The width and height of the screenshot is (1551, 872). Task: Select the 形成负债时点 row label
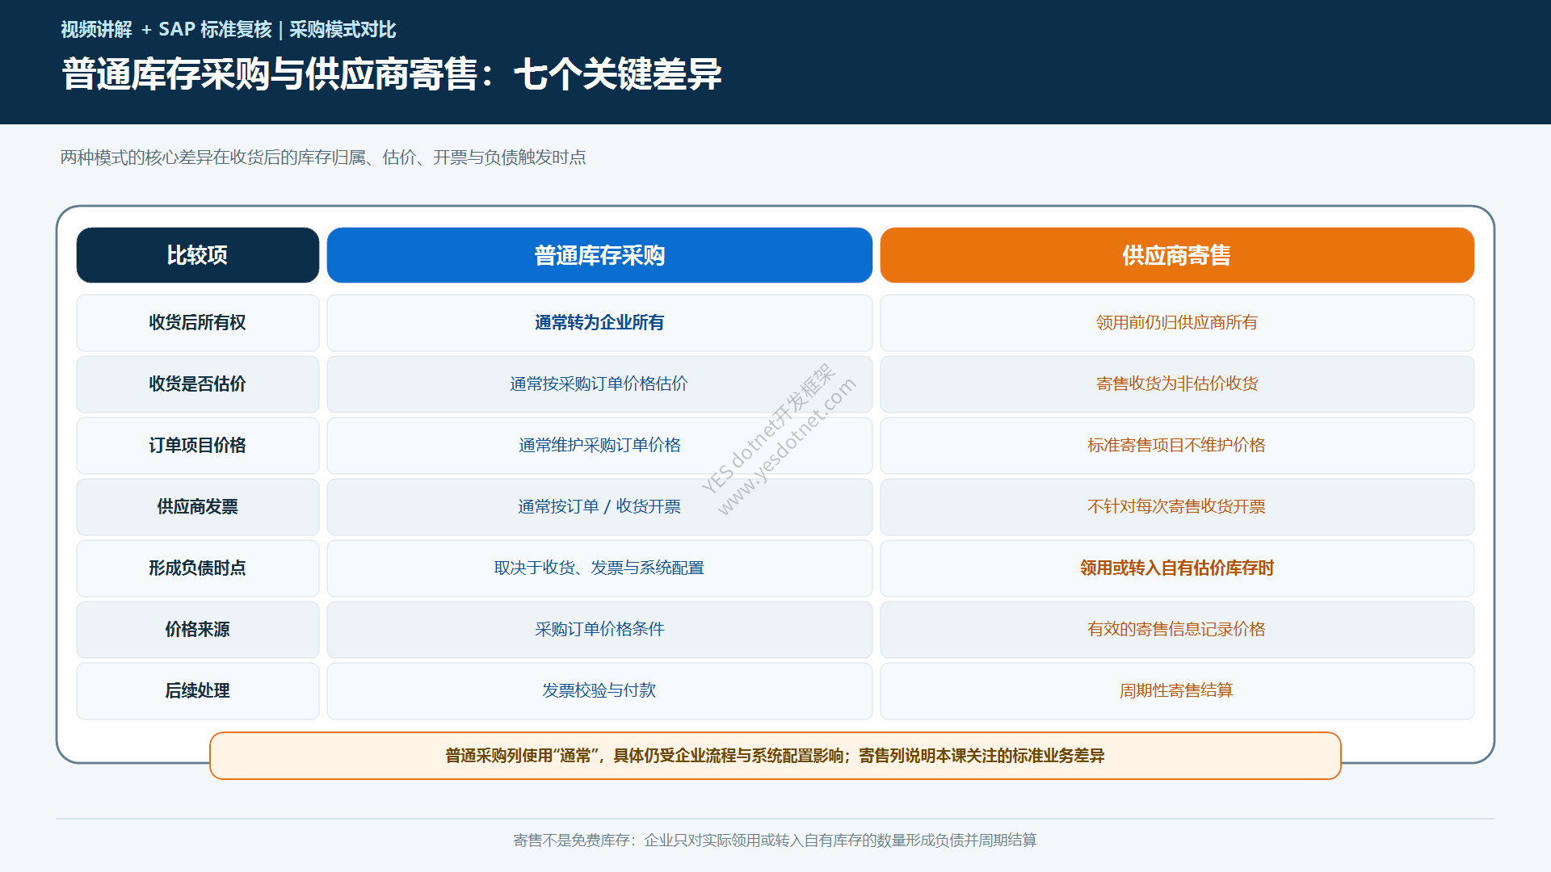pos(198,568)
